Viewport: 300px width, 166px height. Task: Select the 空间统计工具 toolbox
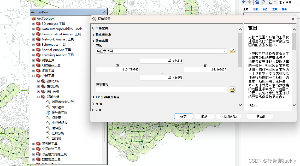[51, 149]
